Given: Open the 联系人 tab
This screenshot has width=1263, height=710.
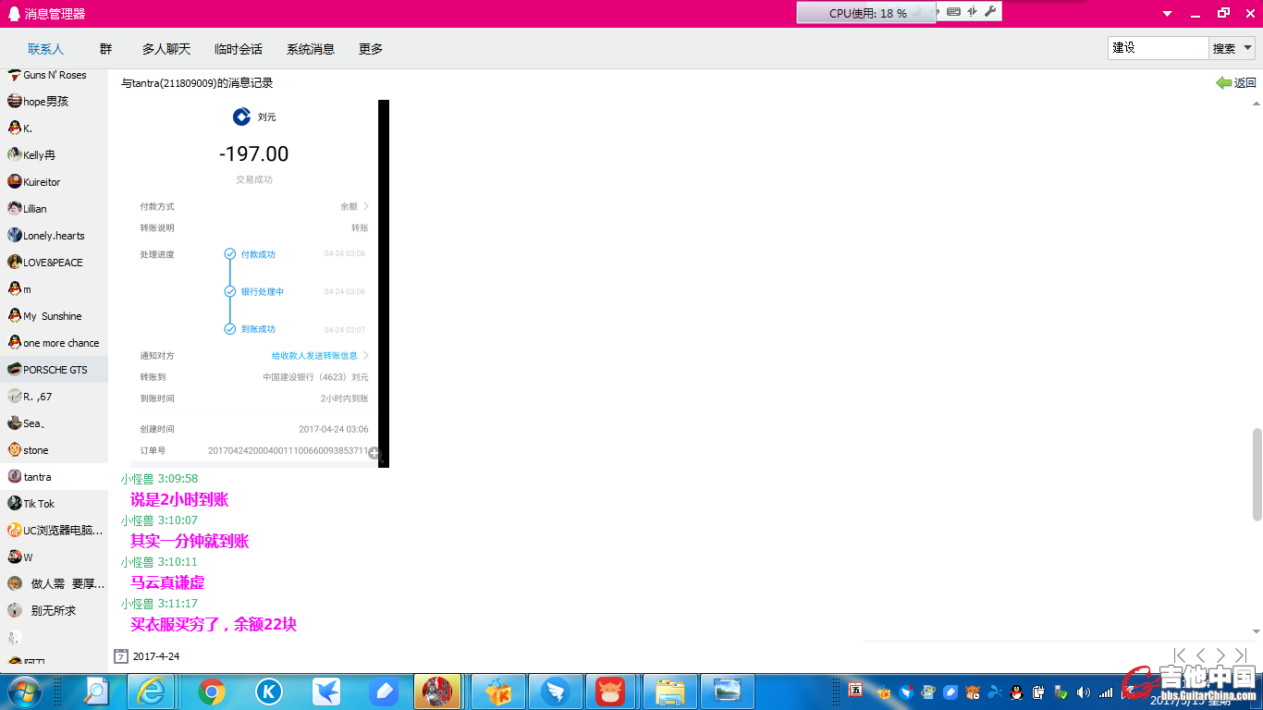Looking at the screenshot, I should click(45, 49).
